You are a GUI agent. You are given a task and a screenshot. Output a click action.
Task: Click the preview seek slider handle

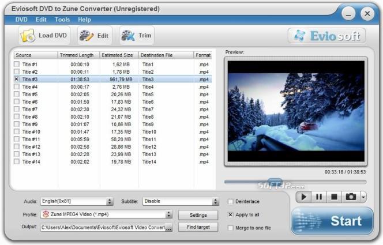click(x=275, y=182)
